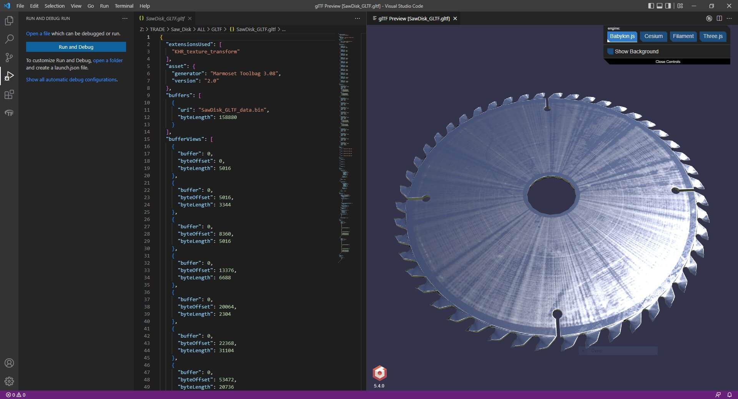
Task: Open the Manage gear icon
Action: pyautogui.click(x=9, y=381)
